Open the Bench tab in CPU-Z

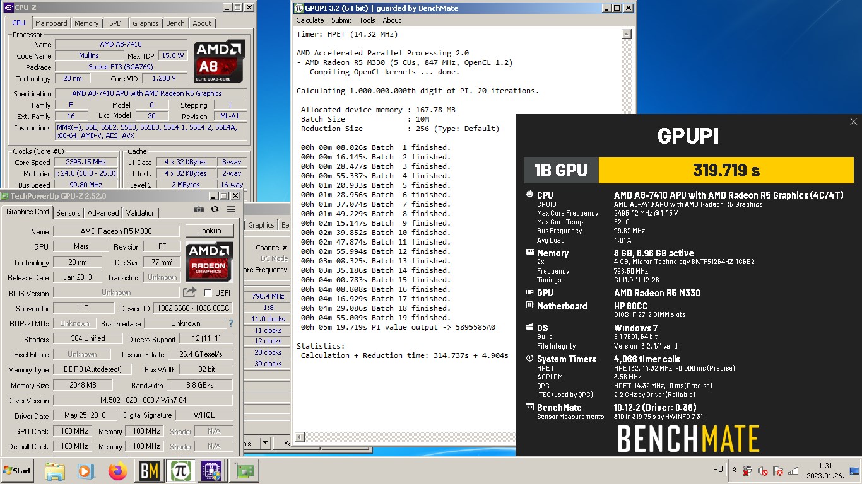[x=175, y=23]
